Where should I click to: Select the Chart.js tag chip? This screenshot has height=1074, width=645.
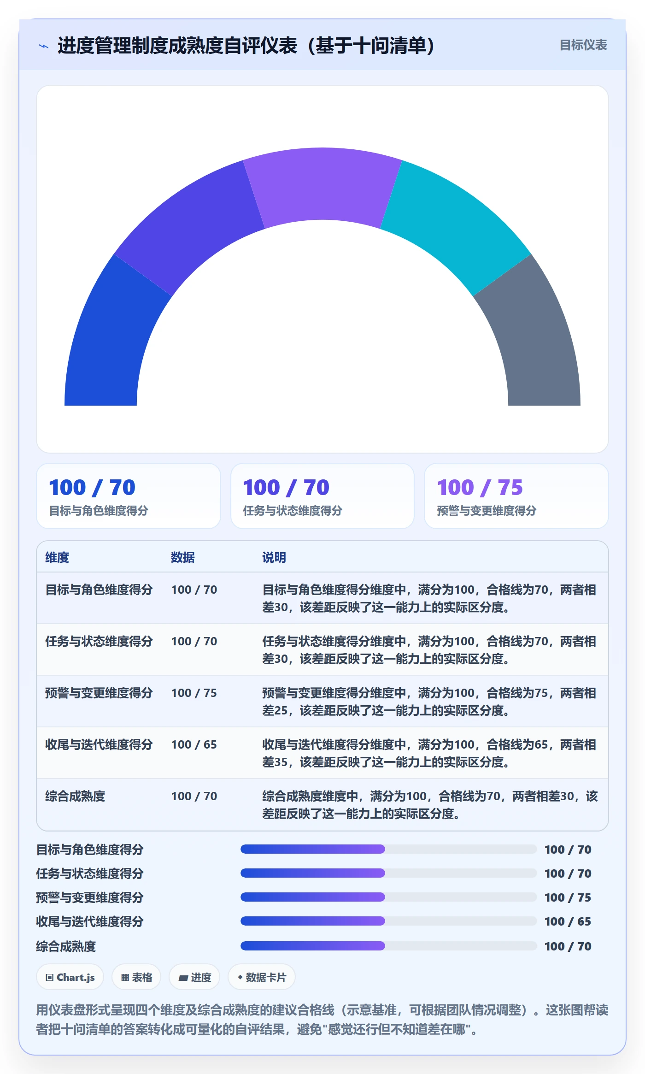point(70,977)
